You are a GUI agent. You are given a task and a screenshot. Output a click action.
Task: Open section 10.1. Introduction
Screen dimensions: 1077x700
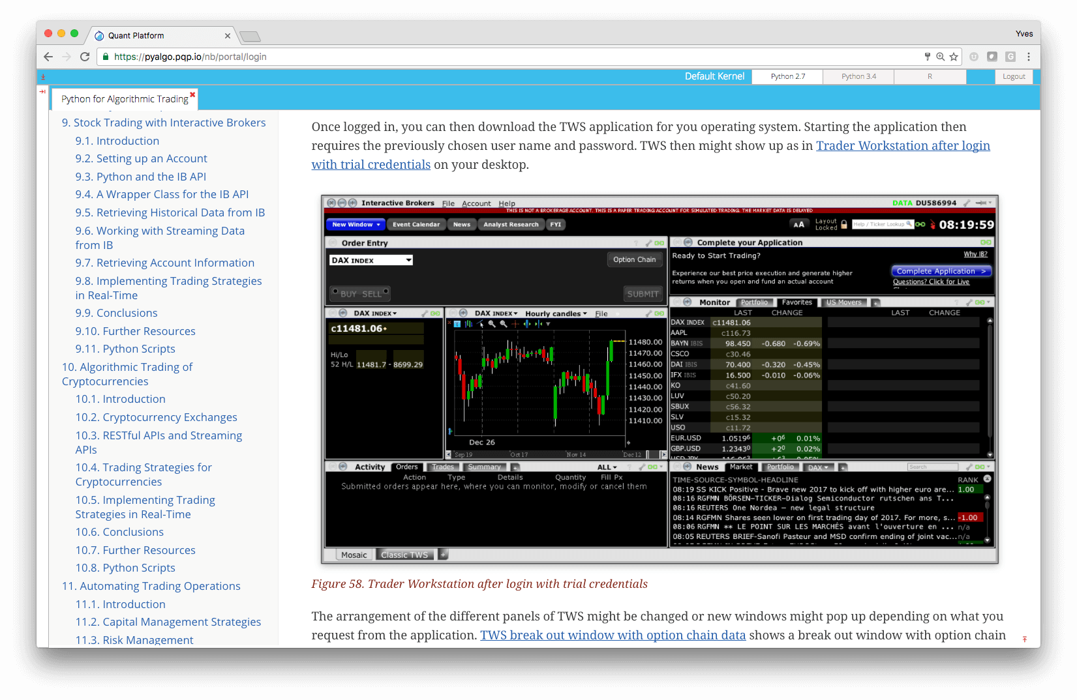(x=120, y=399)
